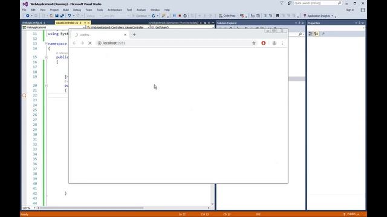
Task: Open the Tools menu
Action: pyautogui.click(x=100, y=10)
